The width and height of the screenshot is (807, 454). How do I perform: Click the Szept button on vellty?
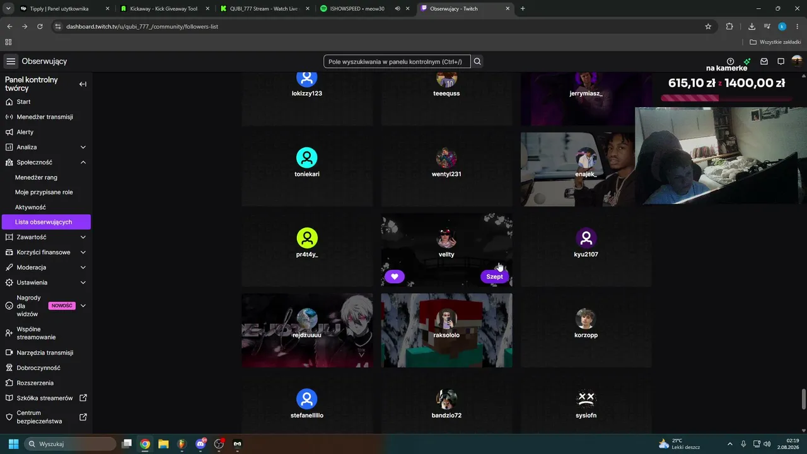[495, 276]
